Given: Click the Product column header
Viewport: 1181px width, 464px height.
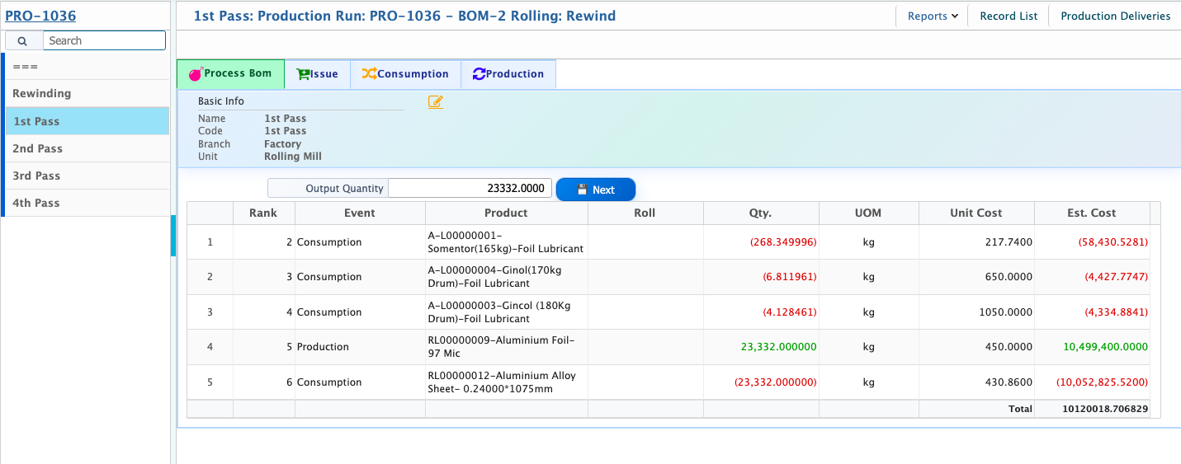Looking at the screenshot, I should [506, 213].
